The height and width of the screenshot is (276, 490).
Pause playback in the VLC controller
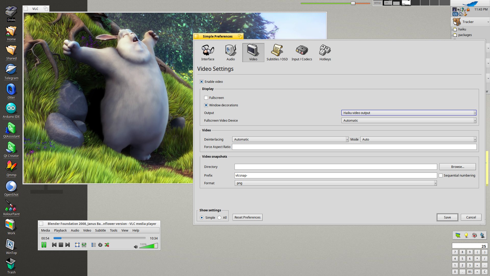(x=44, y=245)
